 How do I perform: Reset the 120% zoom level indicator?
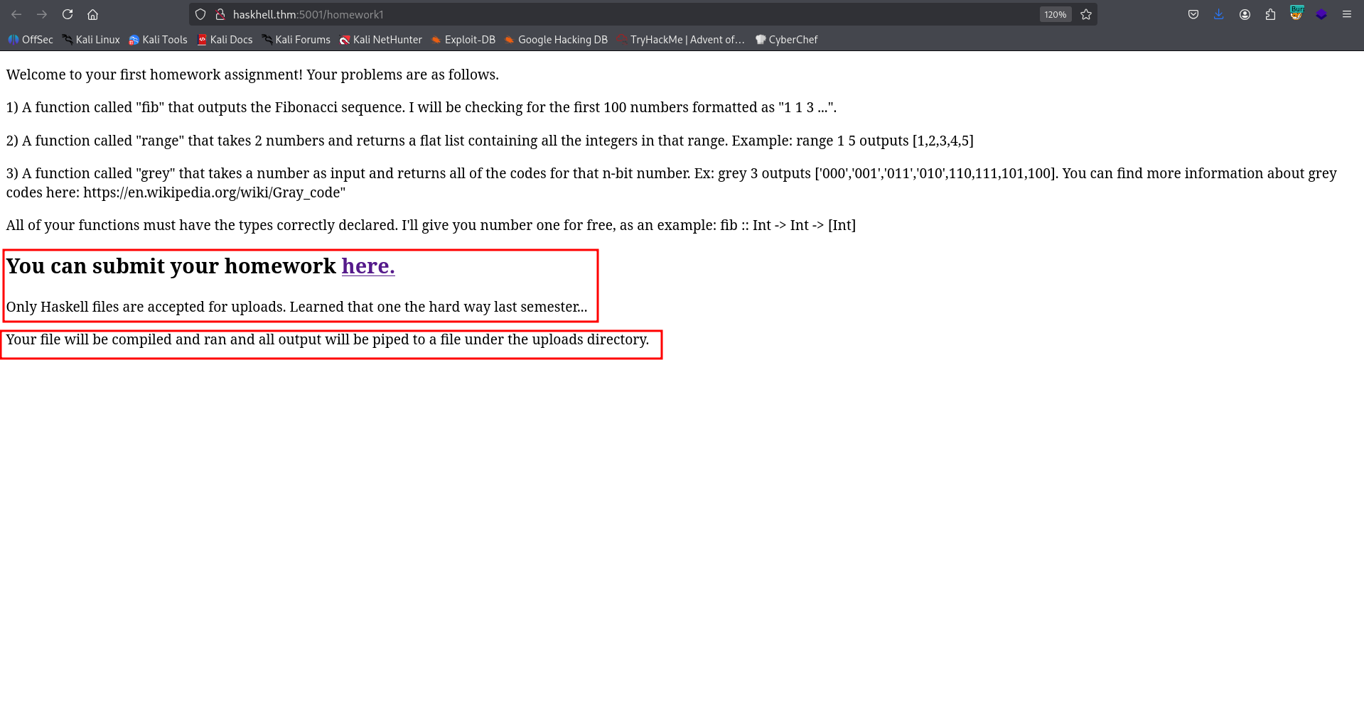pyautogui.click(x=1055, y=14)
